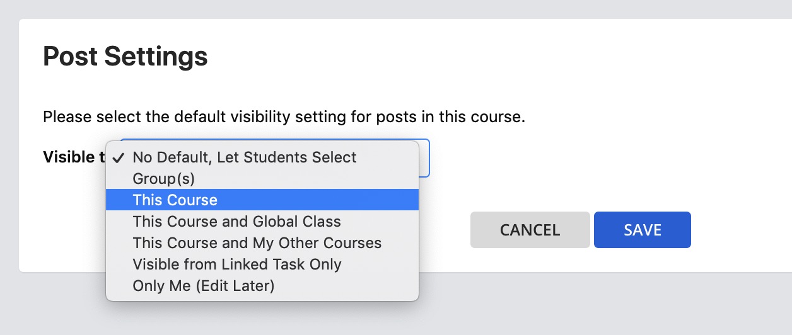Select the highlighted This Course option
This screenshot has width=792, height=335.
pos(262,200)
